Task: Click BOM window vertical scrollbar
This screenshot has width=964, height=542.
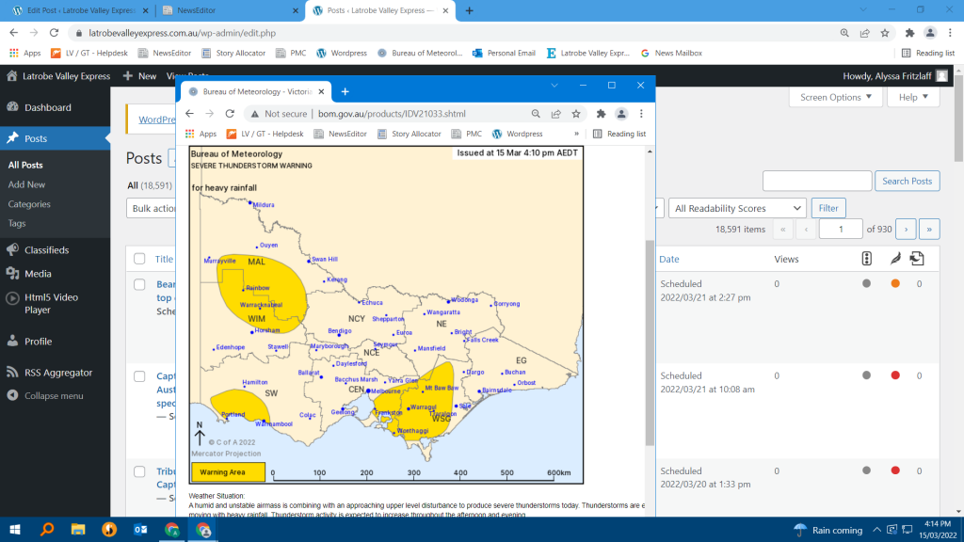Action: click(650, 343)
